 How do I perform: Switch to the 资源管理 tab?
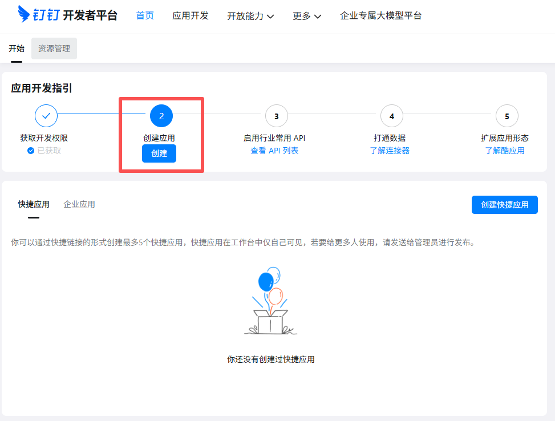[x=54, y=48]
